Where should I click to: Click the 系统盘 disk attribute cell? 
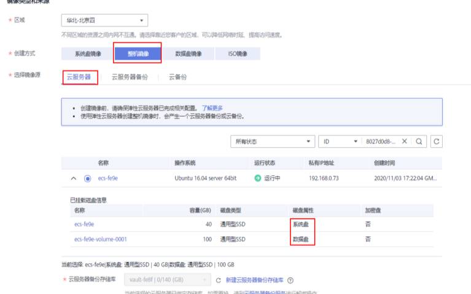pyautogui.click(x=301, y=224)
